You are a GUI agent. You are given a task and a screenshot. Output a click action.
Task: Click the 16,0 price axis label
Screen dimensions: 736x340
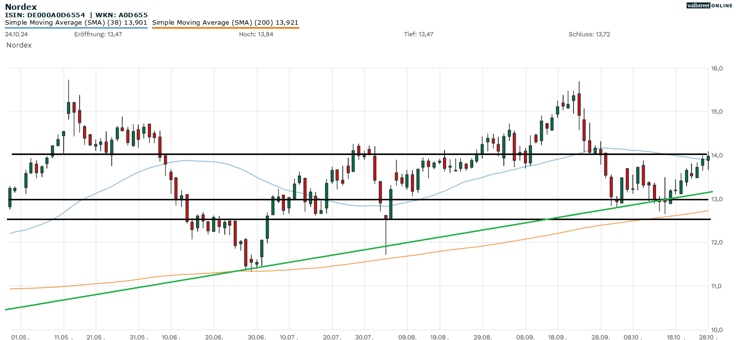click(x=717, y=68)
